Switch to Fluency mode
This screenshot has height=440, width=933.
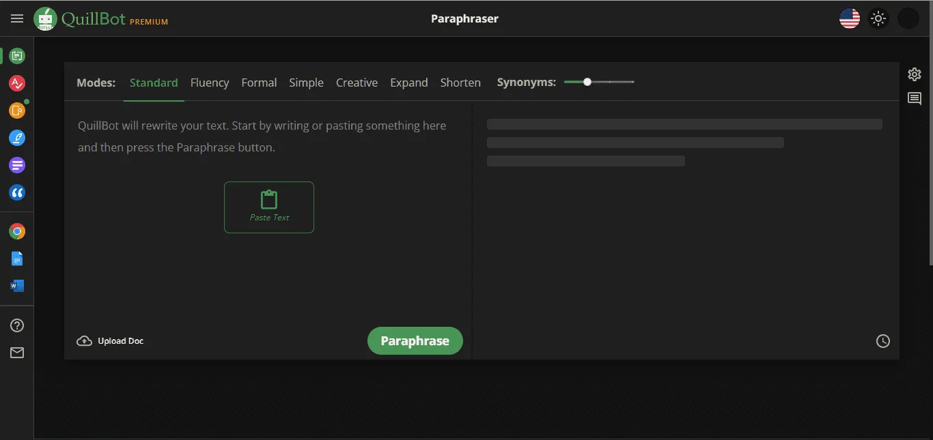pyautogui.click(x=210, y=83)
